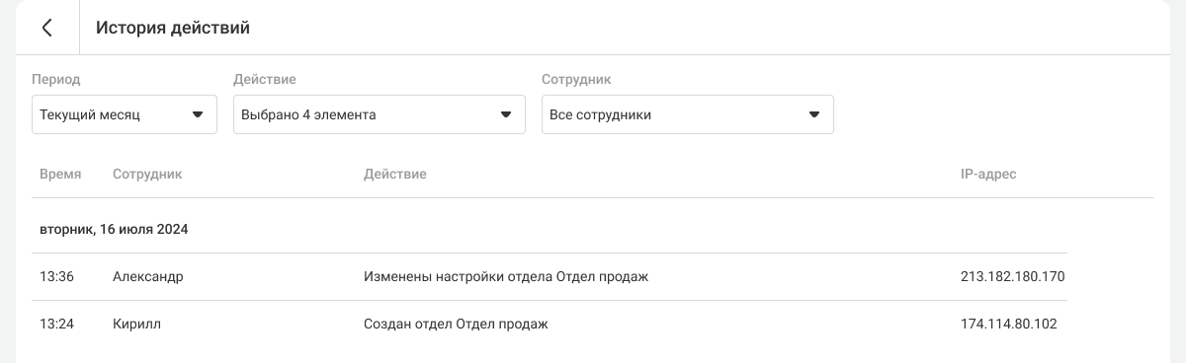The width and height of the screenshot is (1186, 363).
Task: Click the IP address 213.182.180.170
Action: 1013,277
